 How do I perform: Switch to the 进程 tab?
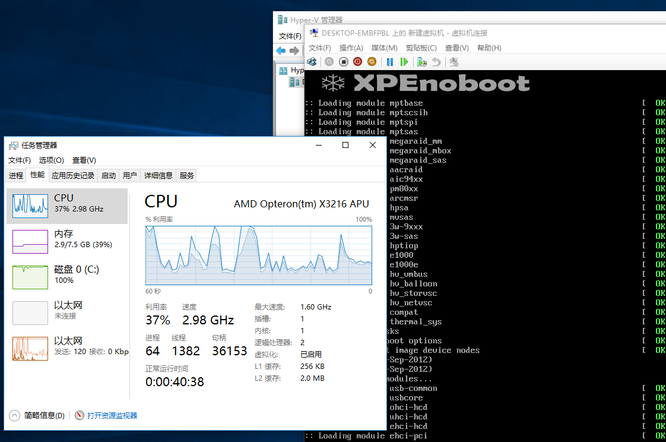click(x=16, y=175)
